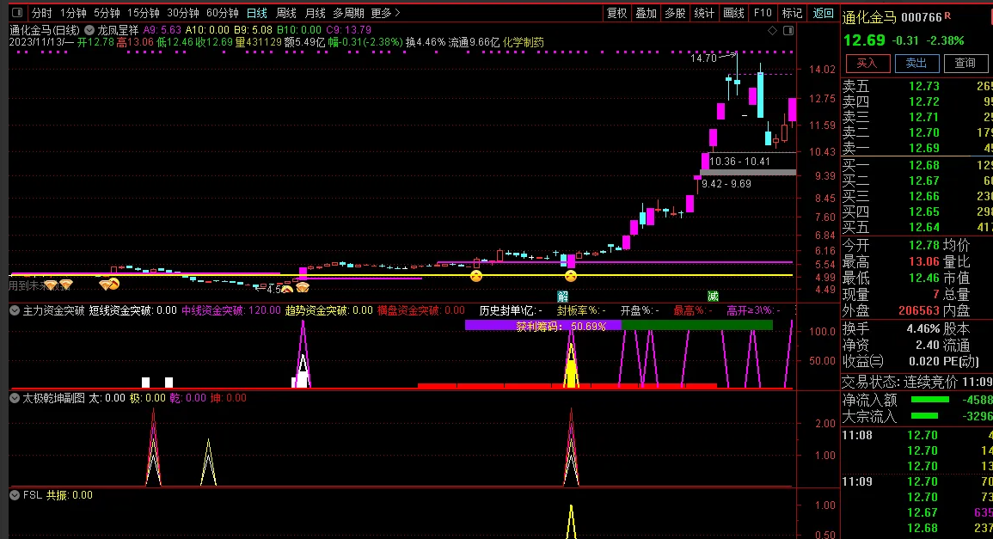Click the blue 卖出 sell button
Viewport: 993px width, 539px height.
coord(916,63)
